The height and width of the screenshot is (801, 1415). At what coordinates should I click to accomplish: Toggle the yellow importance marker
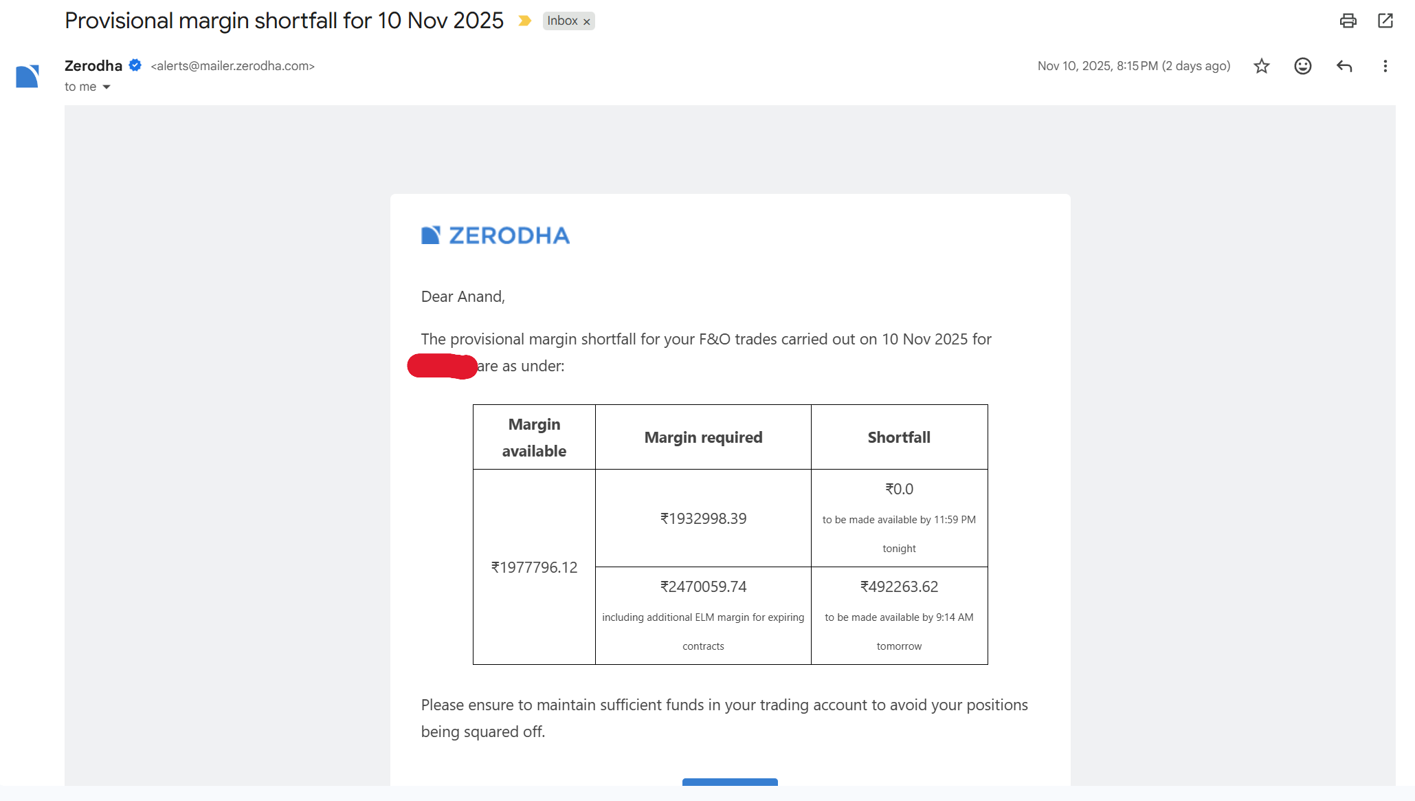click(x=524, y=21)
